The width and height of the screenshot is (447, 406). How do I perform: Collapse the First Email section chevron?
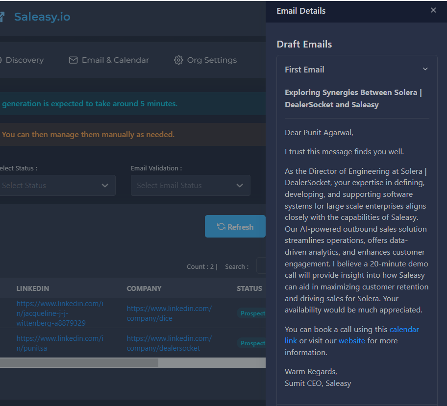pos(425,69)
